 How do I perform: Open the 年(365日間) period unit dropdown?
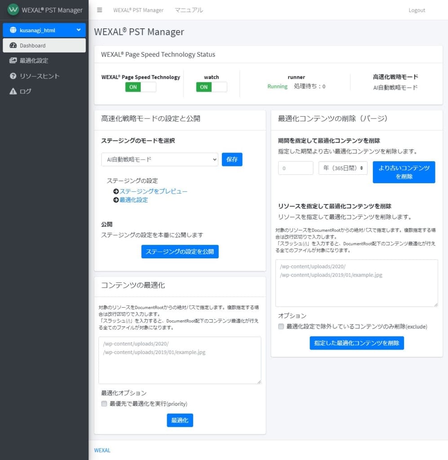pyautogui.click(x=343, y=168)
